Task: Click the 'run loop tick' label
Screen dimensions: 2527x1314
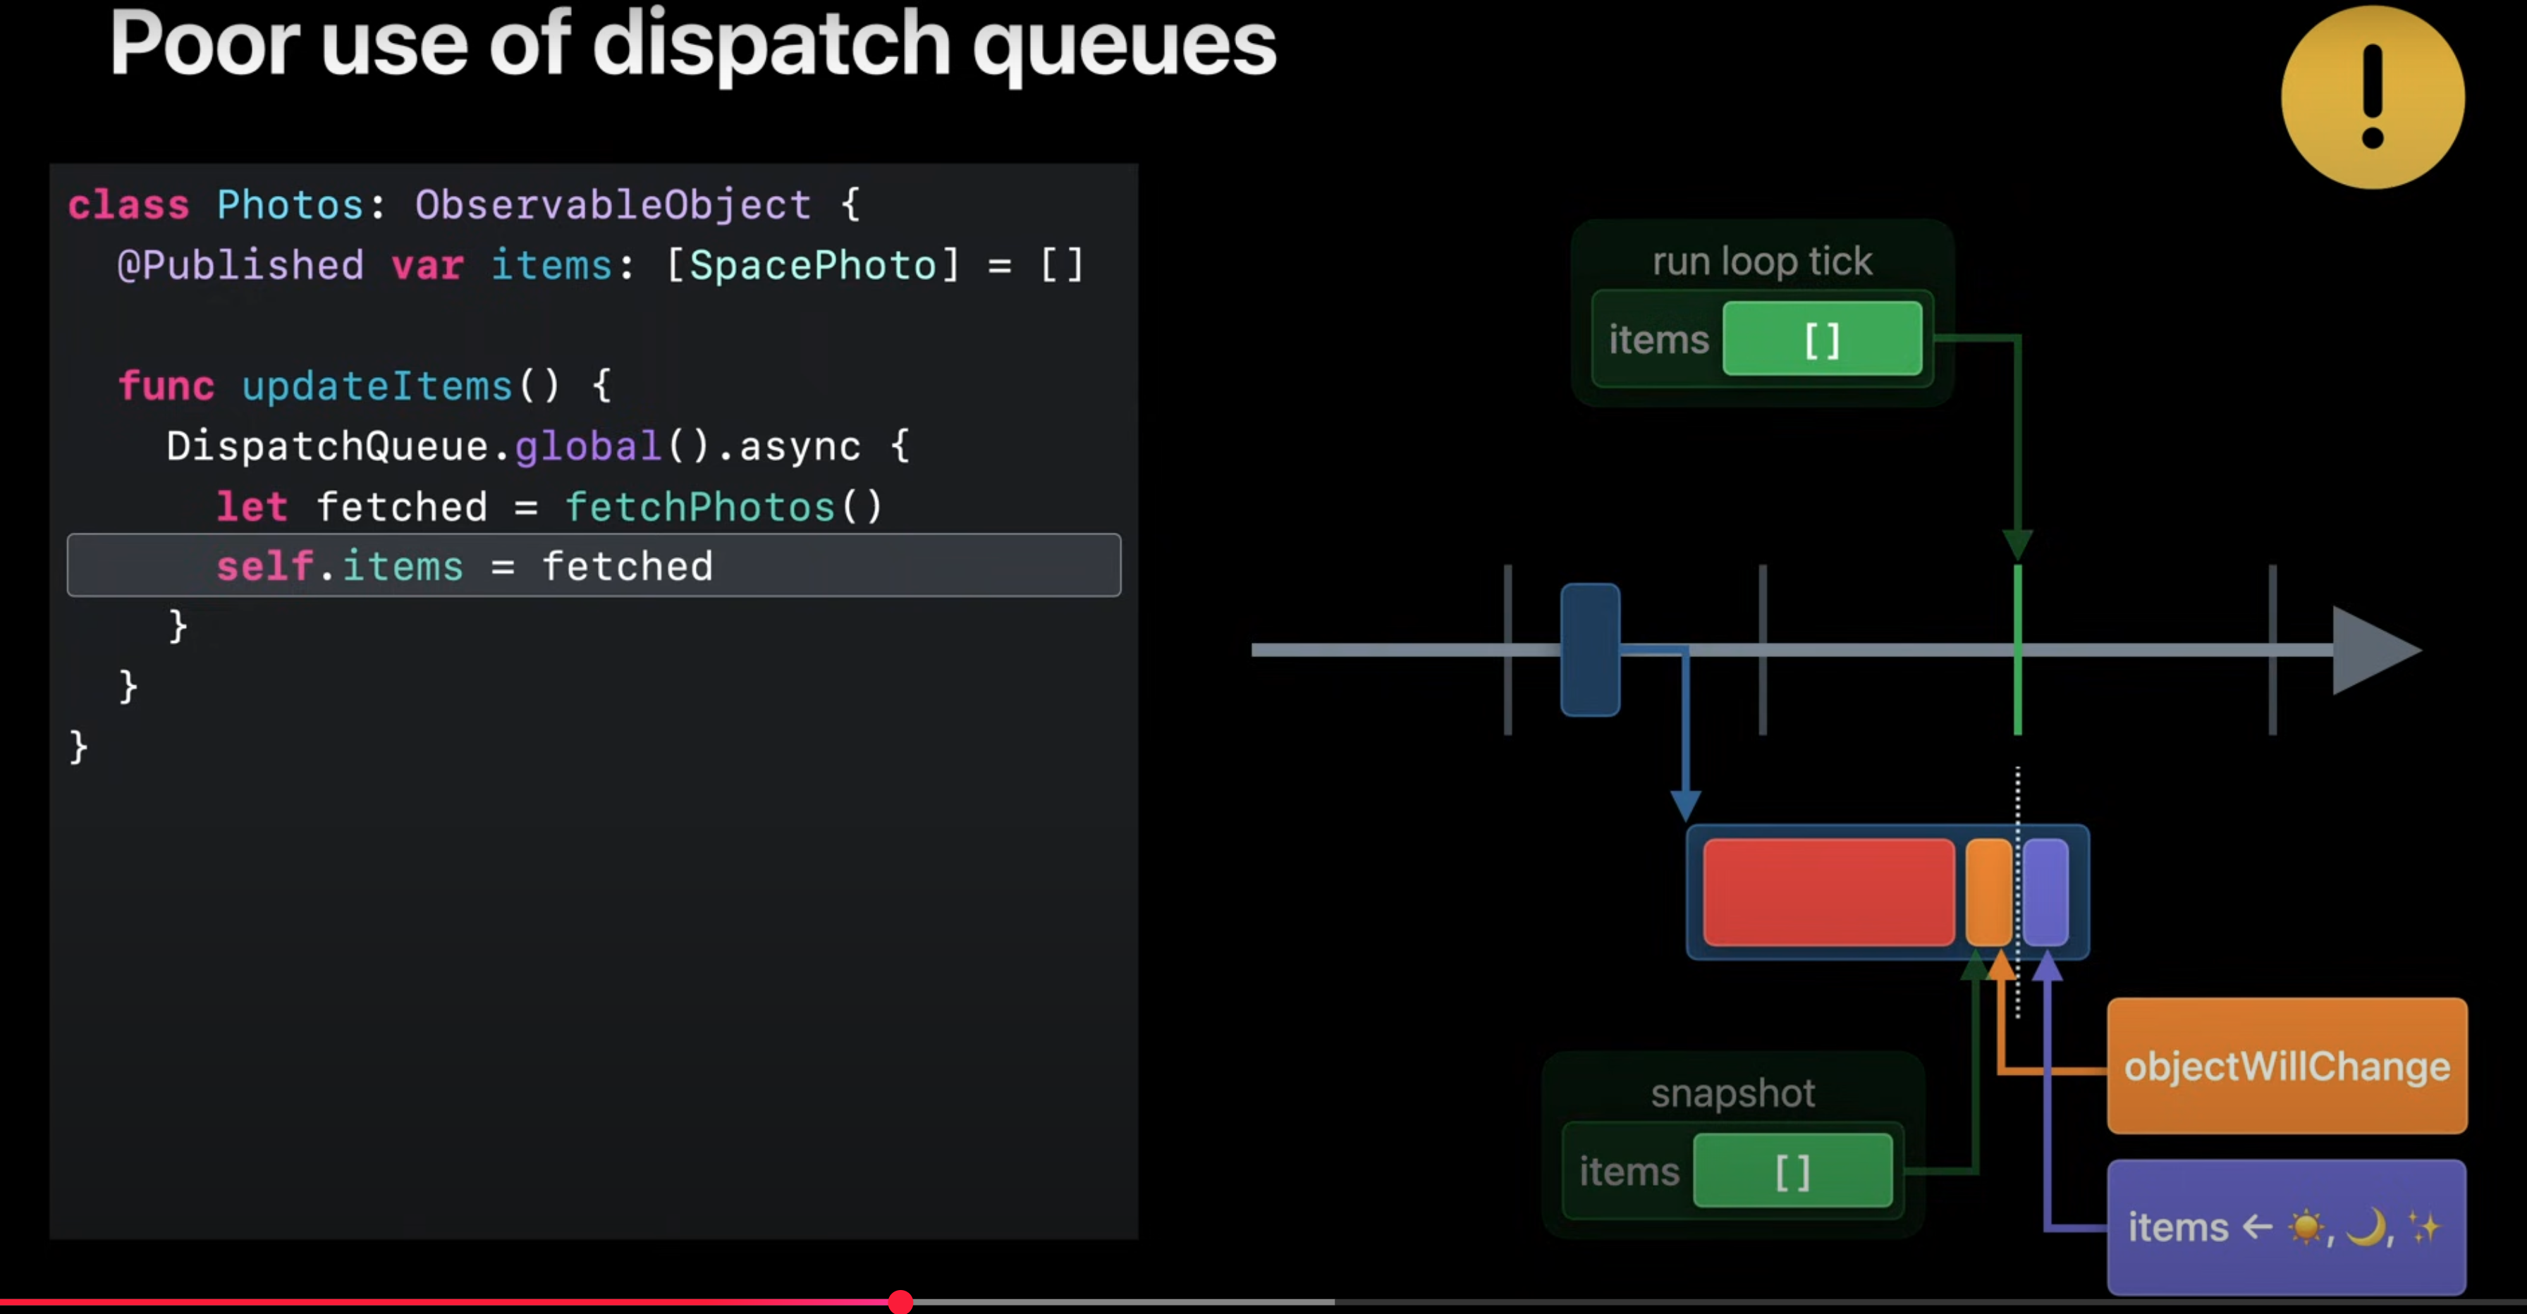Action: pos(1762,262)
